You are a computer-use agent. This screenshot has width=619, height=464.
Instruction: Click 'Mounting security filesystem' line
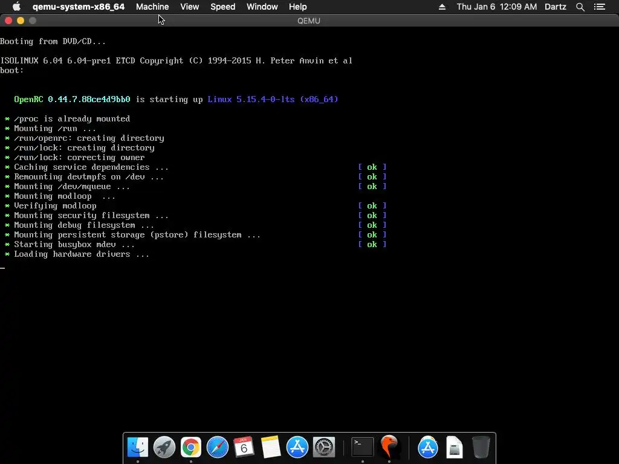click(91, 216)
